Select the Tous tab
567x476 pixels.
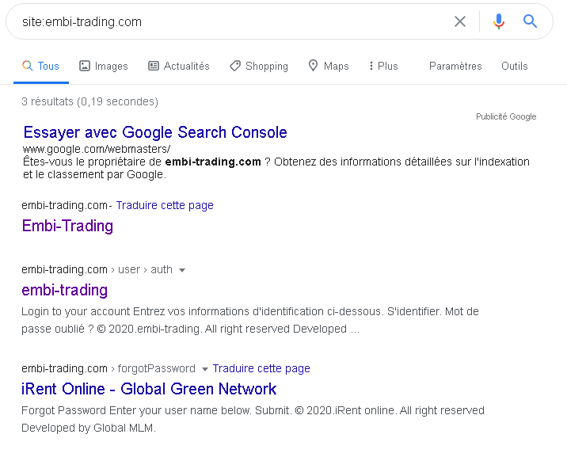pos(41,67)
